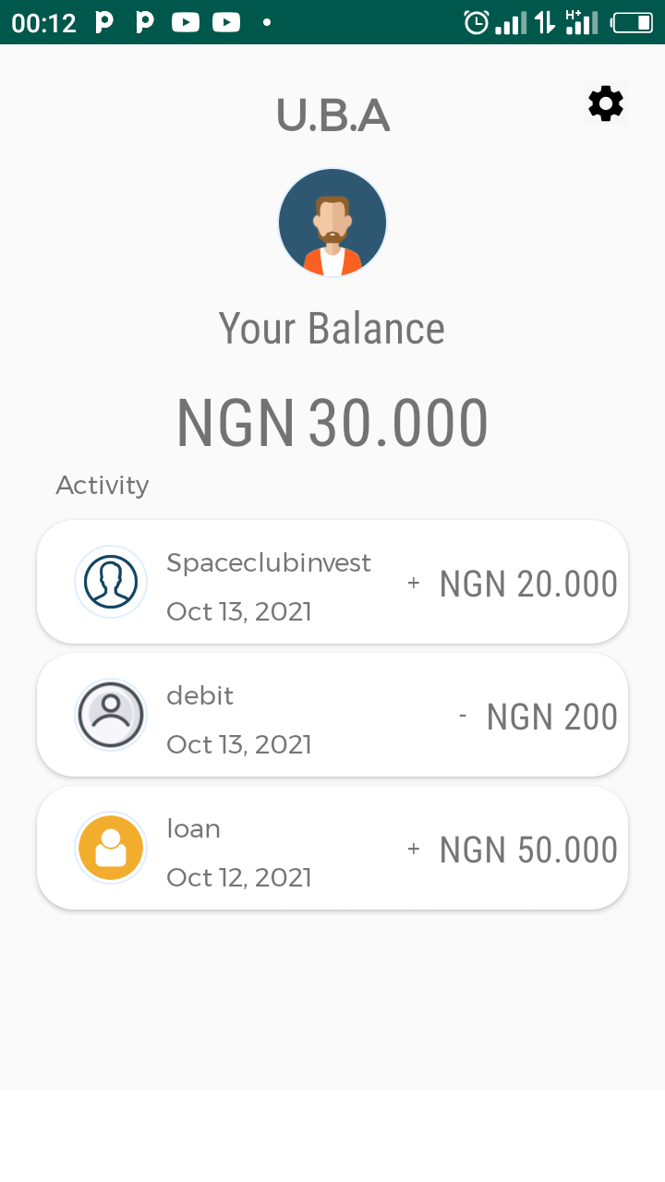The image size is (665, 1182).
Task: Tap the orange loan avatar icon
Action: (111, 848)
